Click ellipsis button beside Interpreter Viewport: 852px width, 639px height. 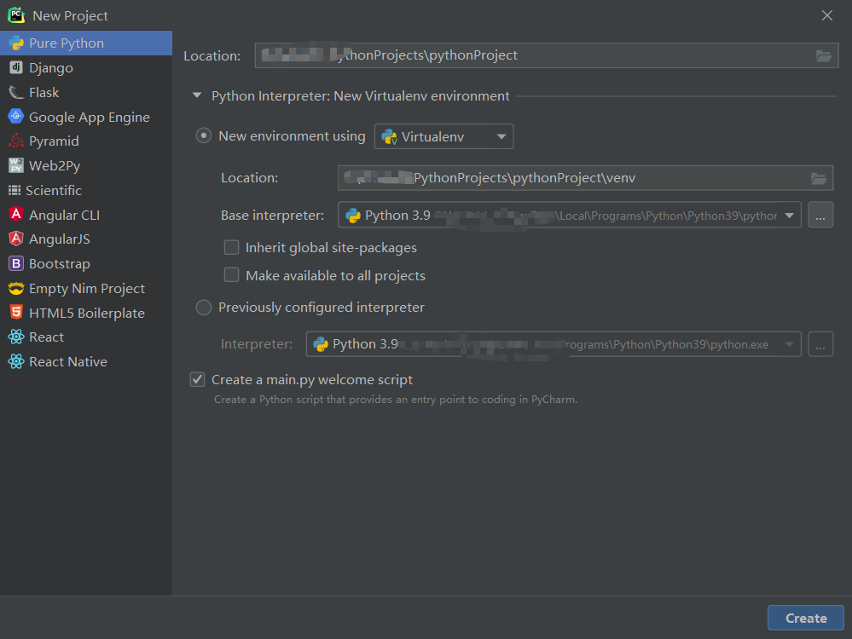pos(820,344)
